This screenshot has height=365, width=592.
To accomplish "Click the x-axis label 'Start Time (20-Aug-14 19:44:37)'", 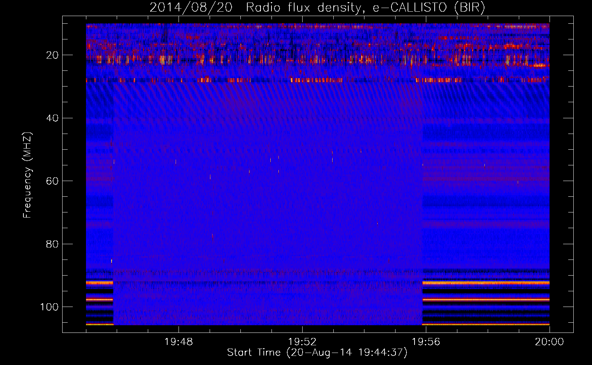I will click(317, 353).
